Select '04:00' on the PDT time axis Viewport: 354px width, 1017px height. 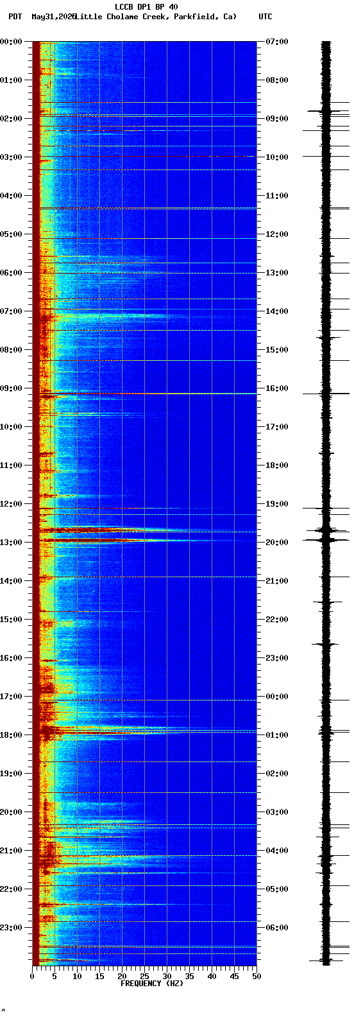pyautogui.click(x=11, y=196)
